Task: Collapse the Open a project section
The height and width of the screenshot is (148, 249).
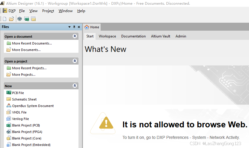Action: pos(75,61)
